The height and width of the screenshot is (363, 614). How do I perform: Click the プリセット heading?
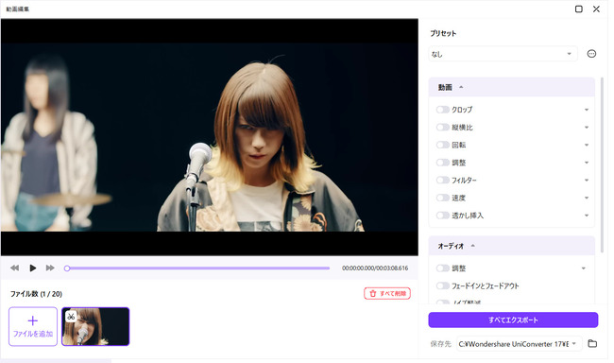coord(443,33)
